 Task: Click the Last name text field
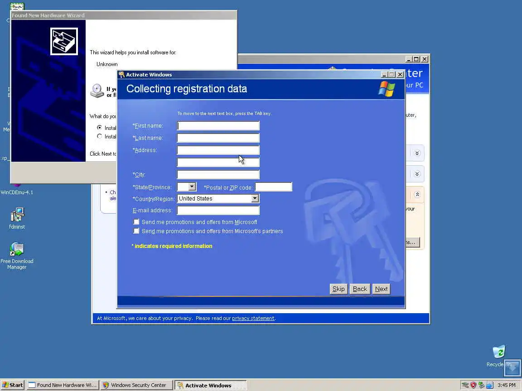point(218,138)
